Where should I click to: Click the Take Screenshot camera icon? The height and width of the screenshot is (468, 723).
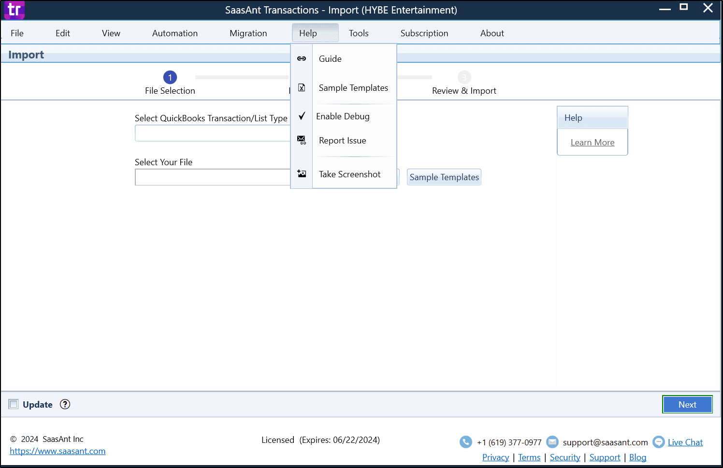[x=302, y=174]
